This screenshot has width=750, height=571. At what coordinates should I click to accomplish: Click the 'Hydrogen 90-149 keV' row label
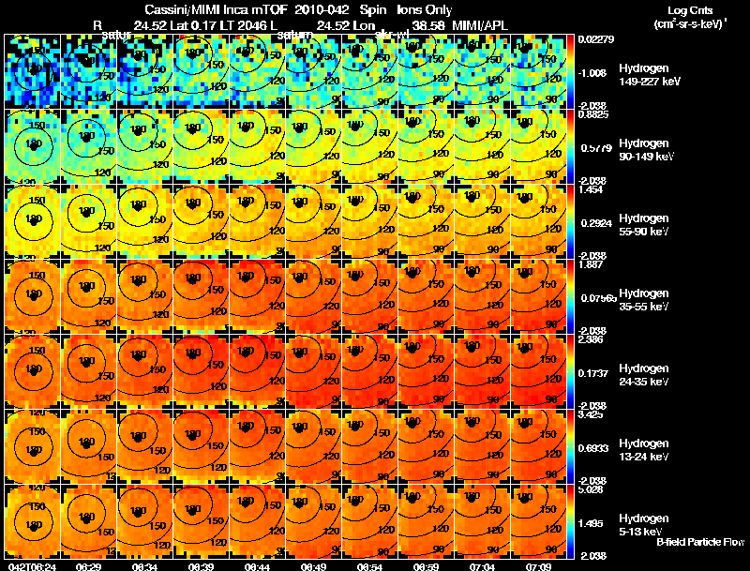(646, 150)
